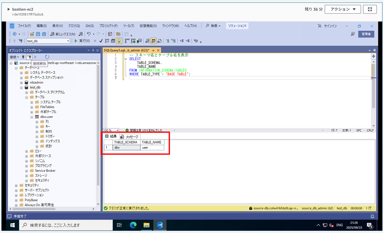
Task: Undo the last edit
Action: click(89, 34)
